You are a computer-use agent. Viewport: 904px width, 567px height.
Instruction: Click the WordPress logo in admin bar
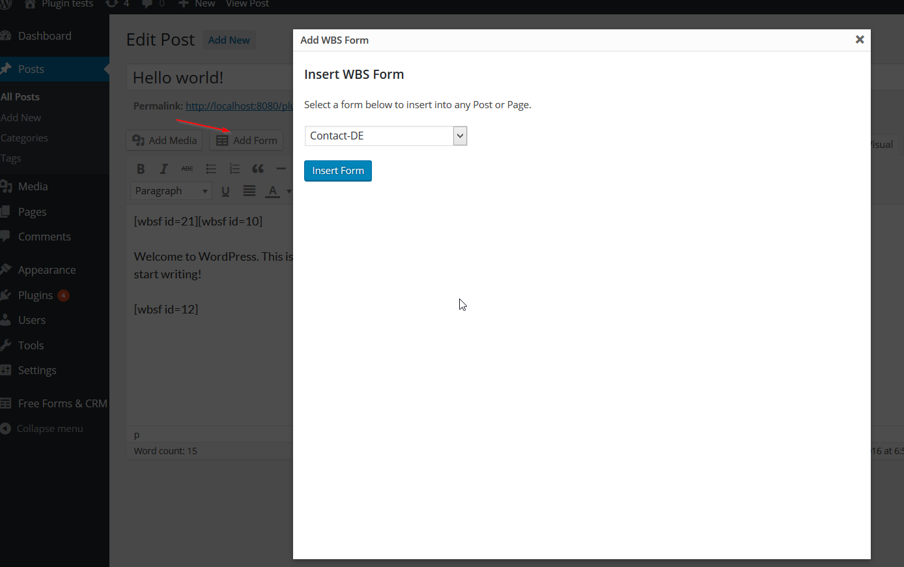5,4
